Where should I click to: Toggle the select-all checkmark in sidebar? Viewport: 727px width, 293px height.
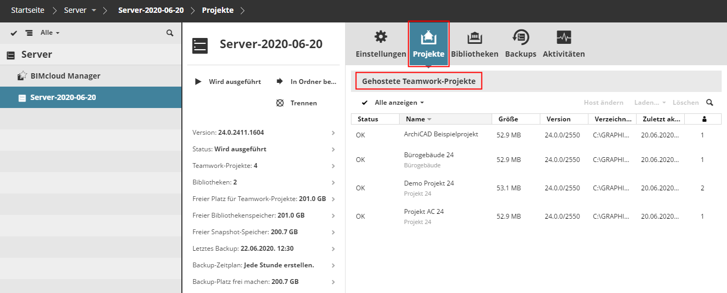coord(14,33)
